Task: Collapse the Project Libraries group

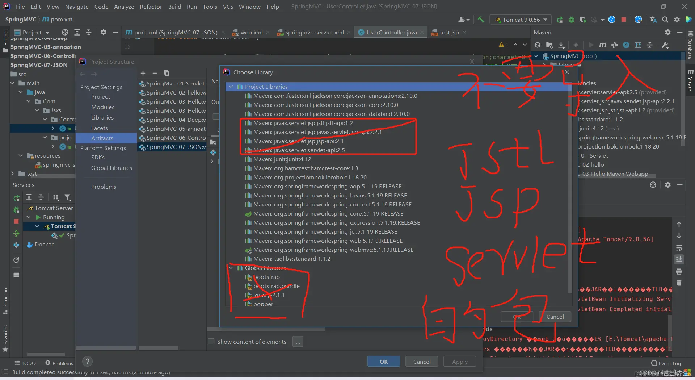Action: tap(231, 87)
